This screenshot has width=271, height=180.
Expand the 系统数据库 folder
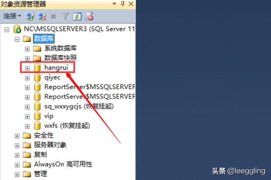click(x=27, y=49)
